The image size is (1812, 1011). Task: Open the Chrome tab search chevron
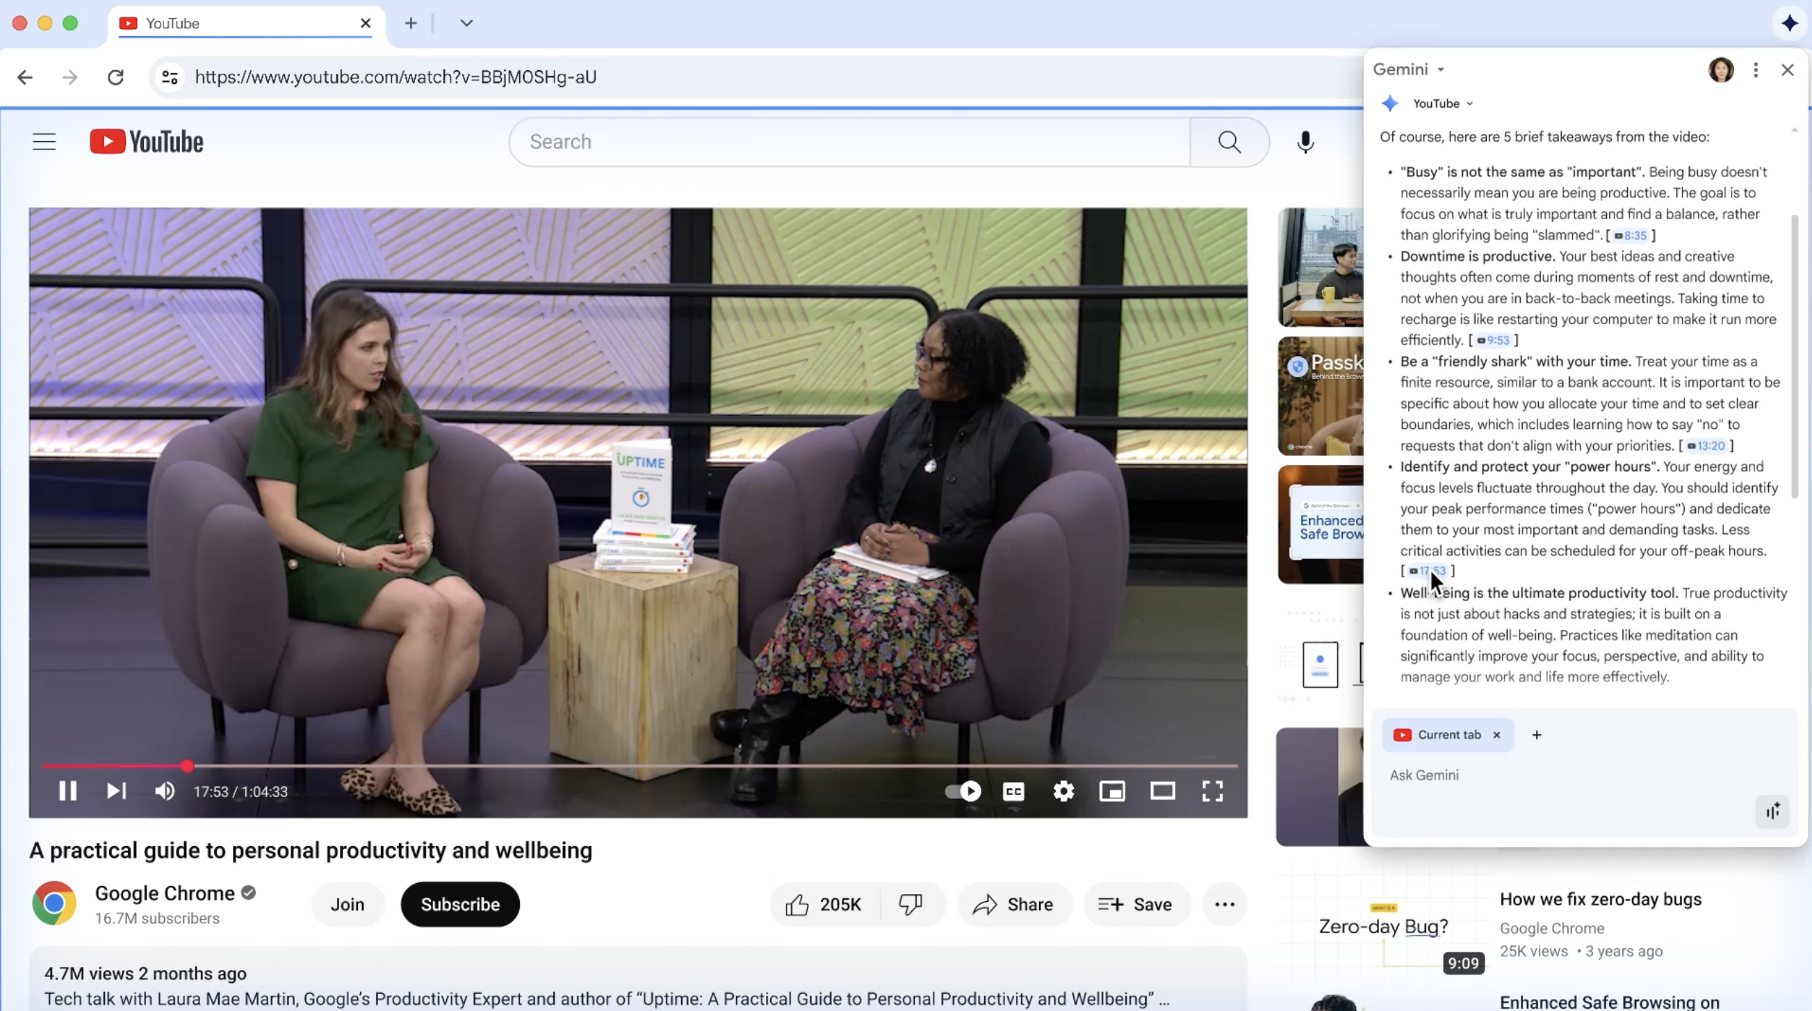(466, 23)
